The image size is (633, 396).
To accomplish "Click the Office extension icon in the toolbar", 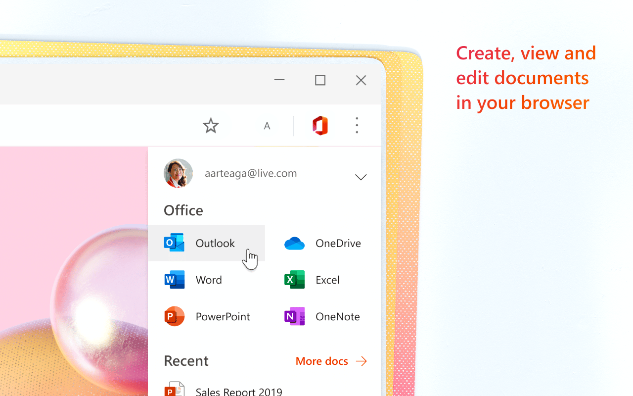I will coord(319,125).
